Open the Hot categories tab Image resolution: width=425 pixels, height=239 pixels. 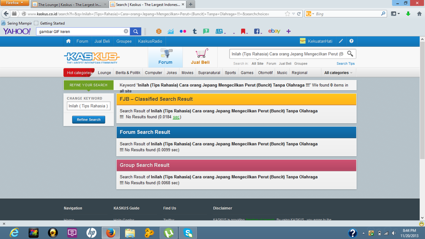click(79, 73)
